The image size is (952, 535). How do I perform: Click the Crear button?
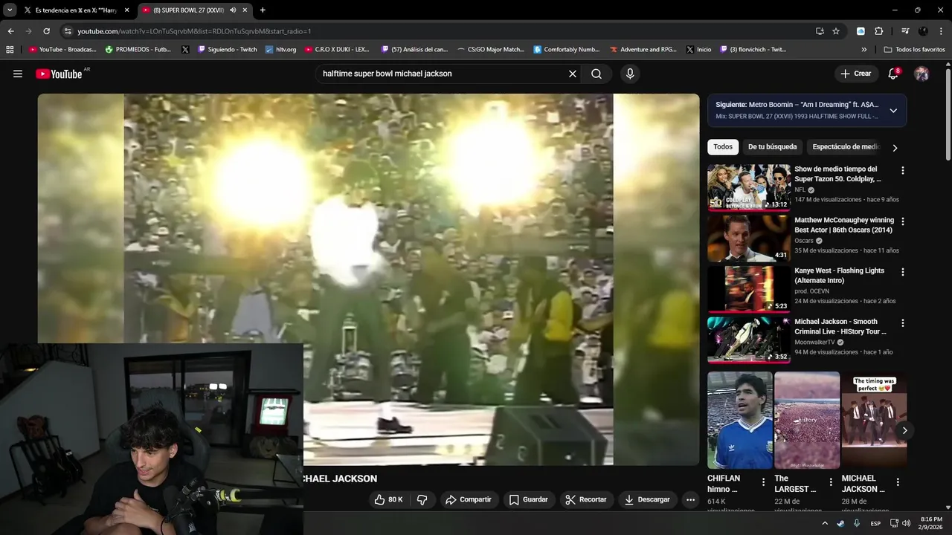point(856,74)
